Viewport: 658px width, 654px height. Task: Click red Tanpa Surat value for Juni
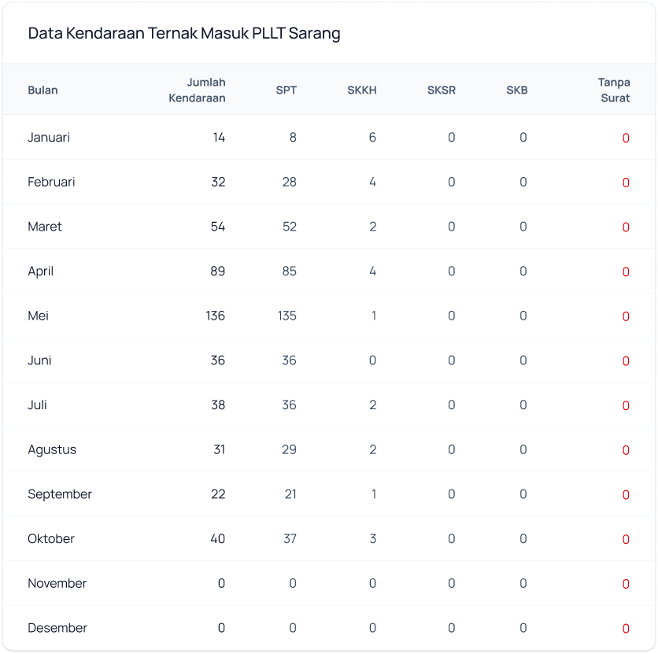626,361
